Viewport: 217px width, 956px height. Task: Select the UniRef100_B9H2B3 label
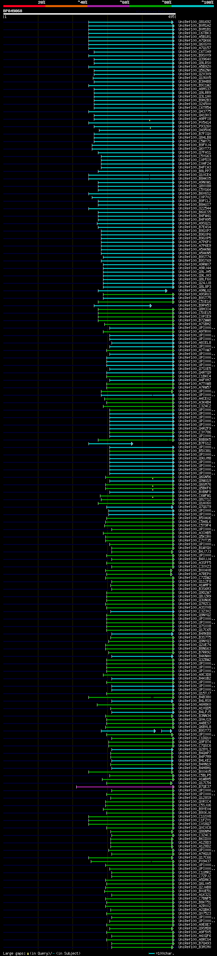tap(195, 100)
